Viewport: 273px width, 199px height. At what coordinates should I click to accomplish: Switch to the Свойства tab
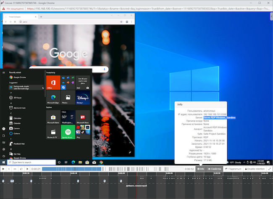coord(215,169)
